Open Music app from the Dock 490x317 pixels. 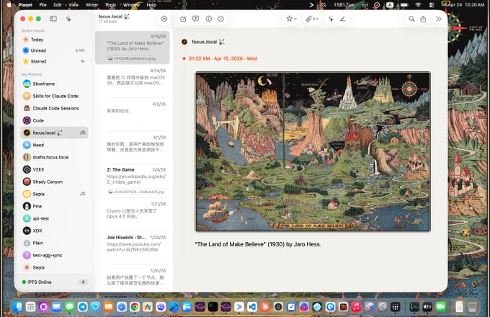pyautogui.click(x=356, y=307)
